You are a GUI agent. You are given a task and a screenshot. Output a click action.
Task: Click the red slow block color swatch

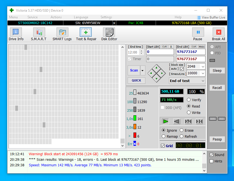coord(135,135)
